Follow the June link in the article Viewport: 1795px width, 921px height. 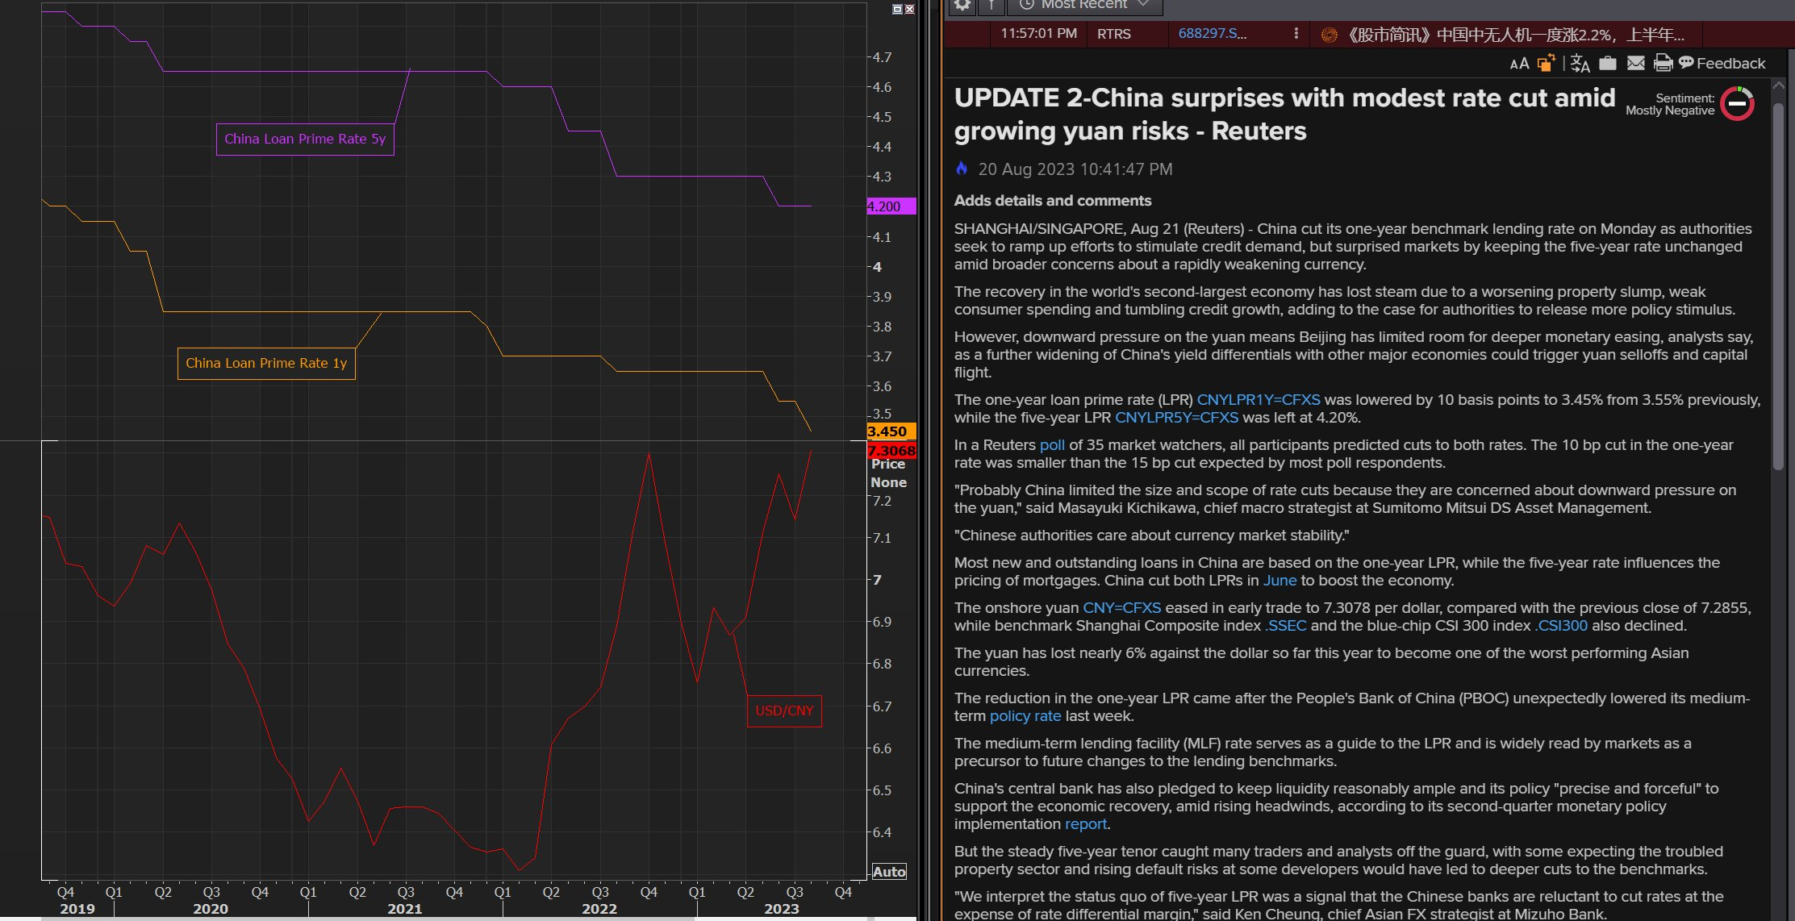point(1279,581)
